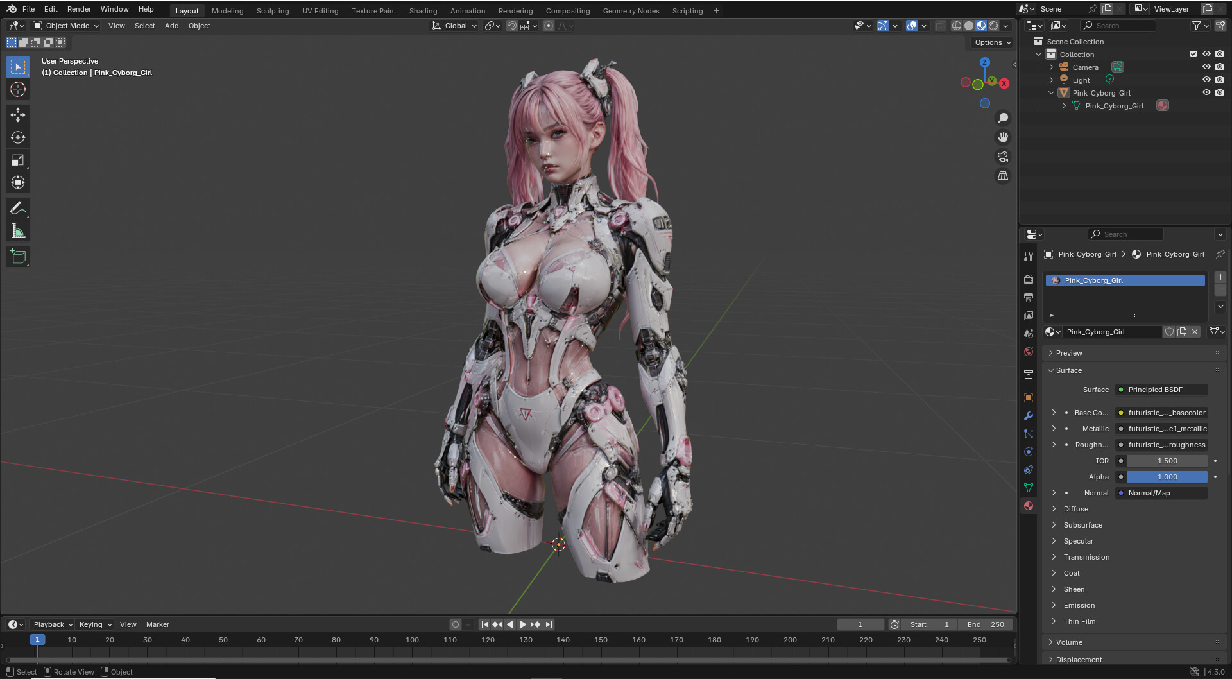Image resolution: width=1232 pixels, height=679 pixels.
Task: Disable Light in renders
Action: [x=1220, y=80]
